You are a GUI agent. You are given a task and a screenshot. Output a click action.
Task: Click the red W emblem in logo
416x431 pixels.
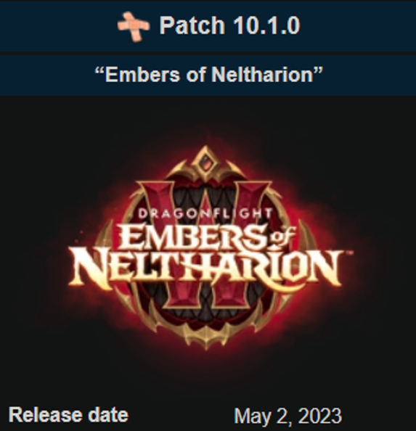coord(205,243)
